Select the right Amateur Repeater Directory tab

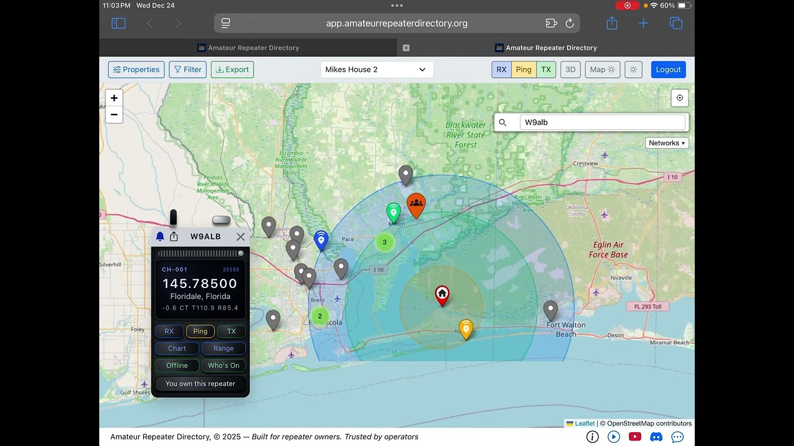click(546, 48)
